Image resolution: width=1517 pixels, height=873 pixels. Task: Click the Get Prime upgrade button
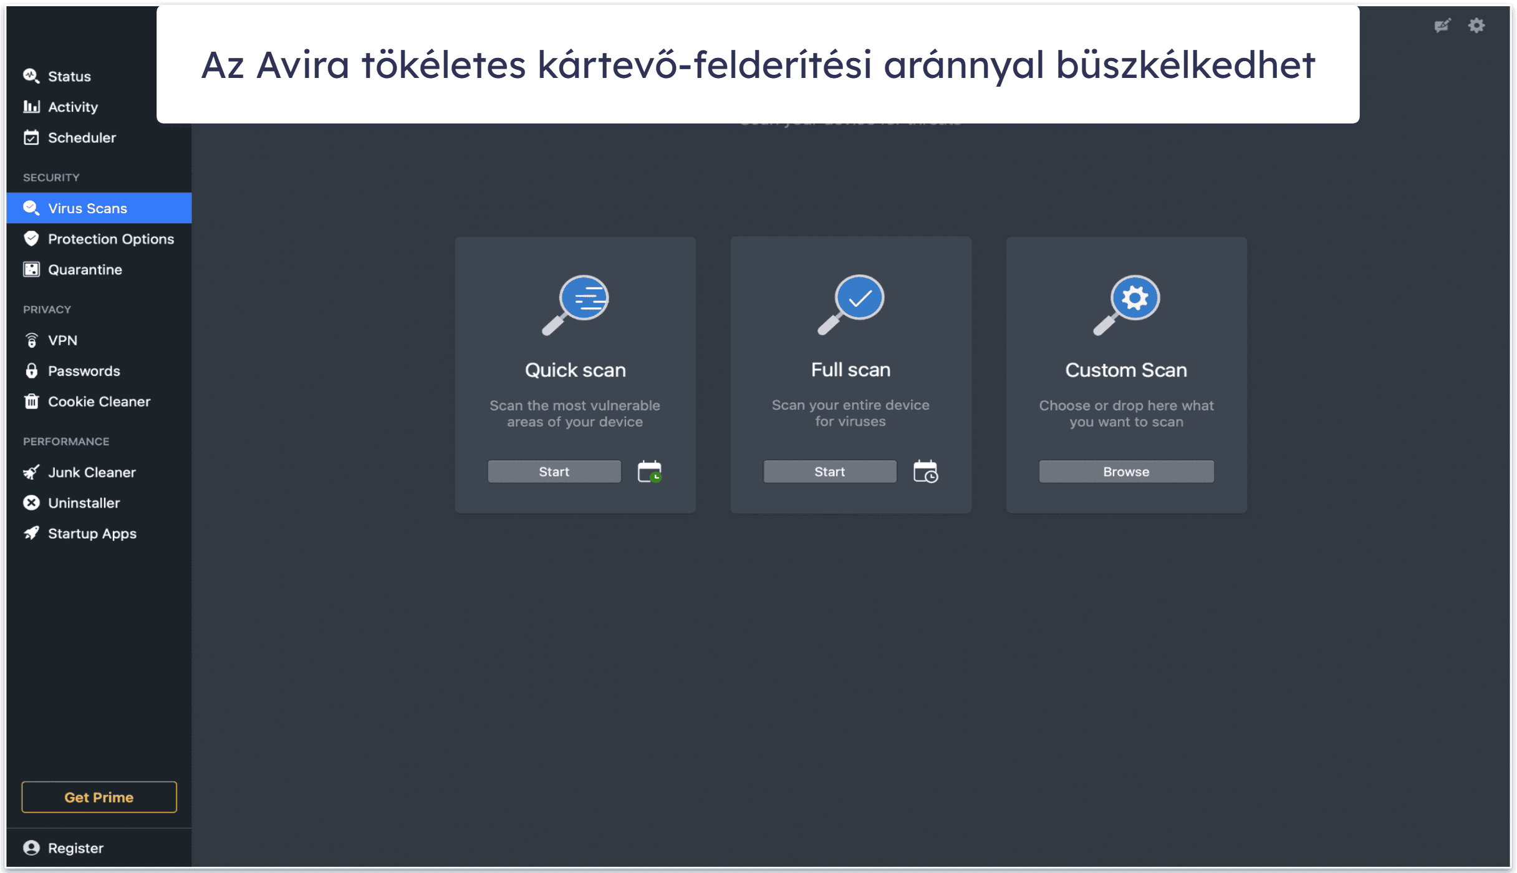[x=99, y=797]
